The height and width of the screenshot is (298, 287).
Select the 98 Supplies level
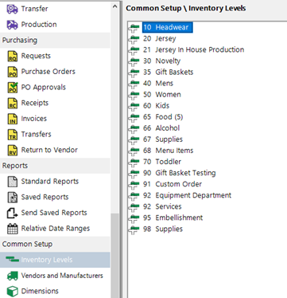point(163,229)
